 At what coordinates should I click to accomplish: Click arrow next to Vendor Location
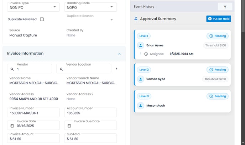[x=116, y=68]
